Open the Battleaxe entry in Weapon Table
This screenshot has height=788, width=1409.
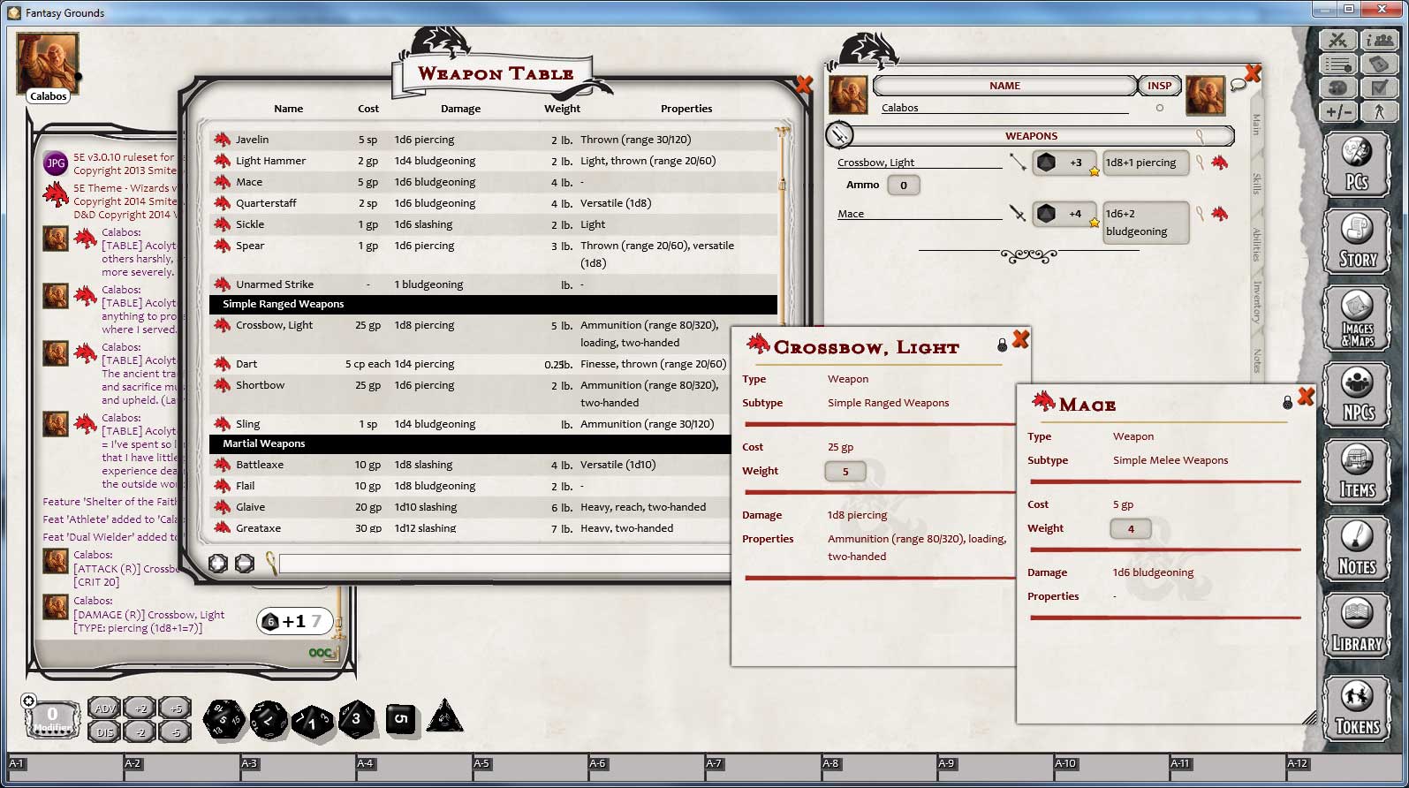[260, 465]
